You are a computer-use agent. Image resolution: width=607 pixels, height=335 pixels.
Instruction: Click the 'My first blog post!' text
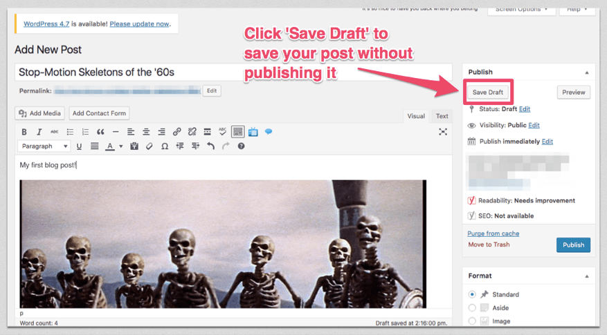[x=48, y=165]
